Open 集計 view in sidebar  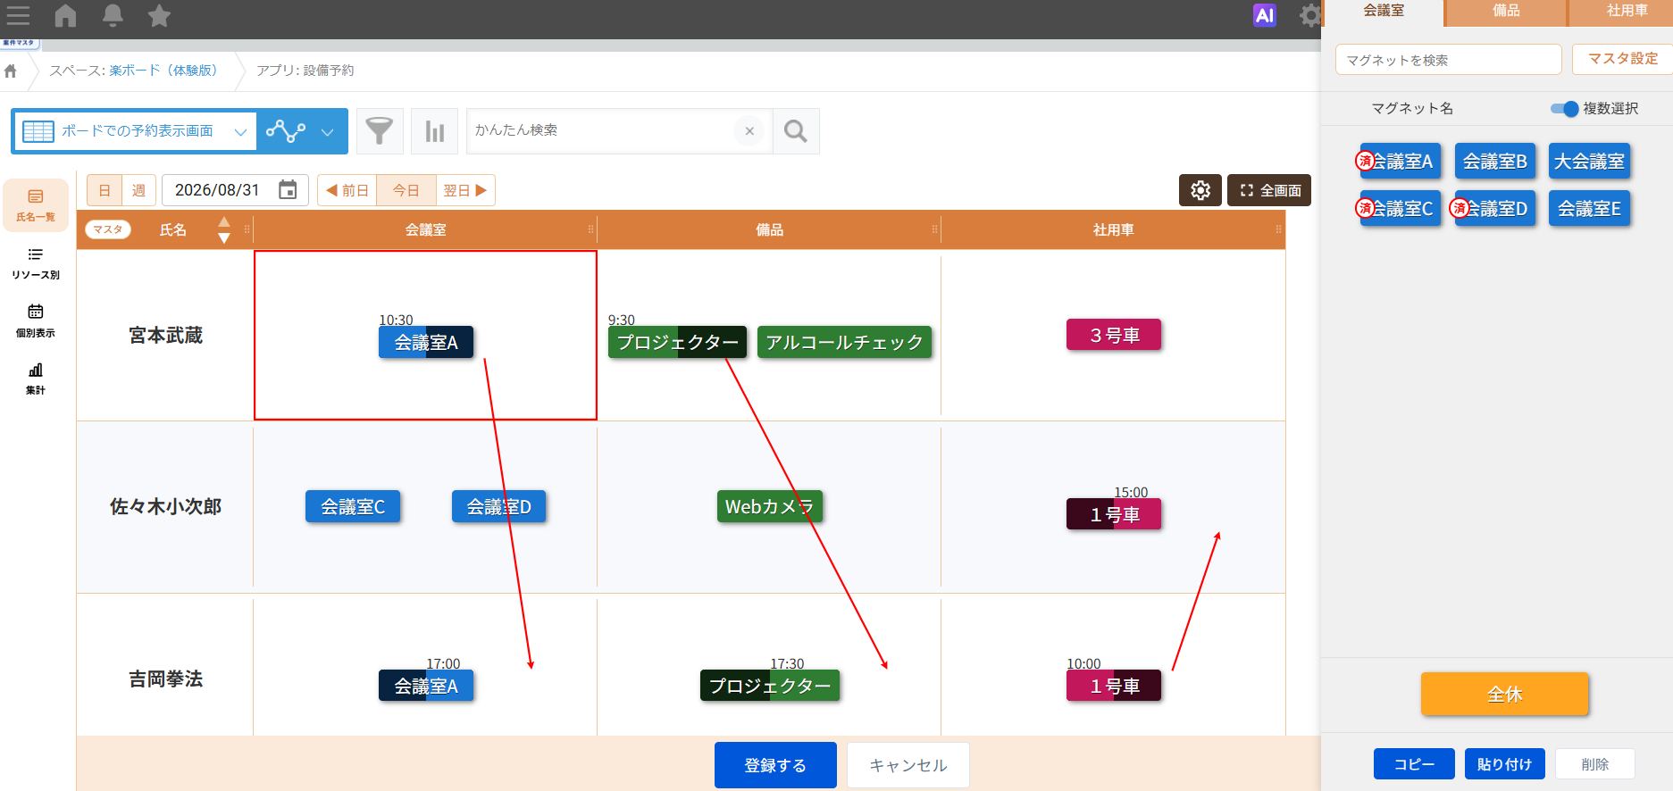36,379
